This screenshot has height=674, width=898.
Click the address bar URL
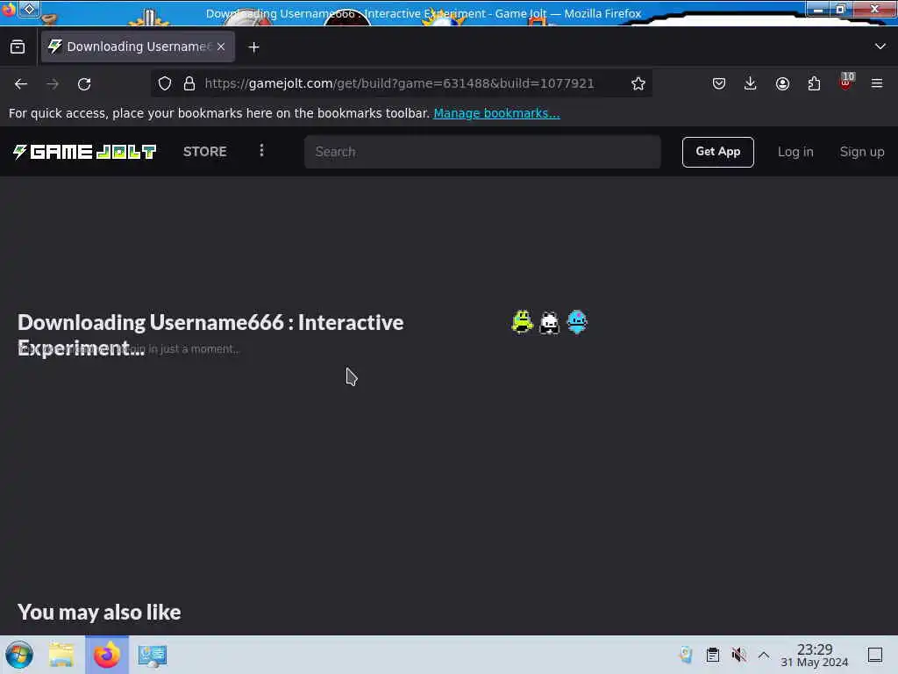pos(399,83)
